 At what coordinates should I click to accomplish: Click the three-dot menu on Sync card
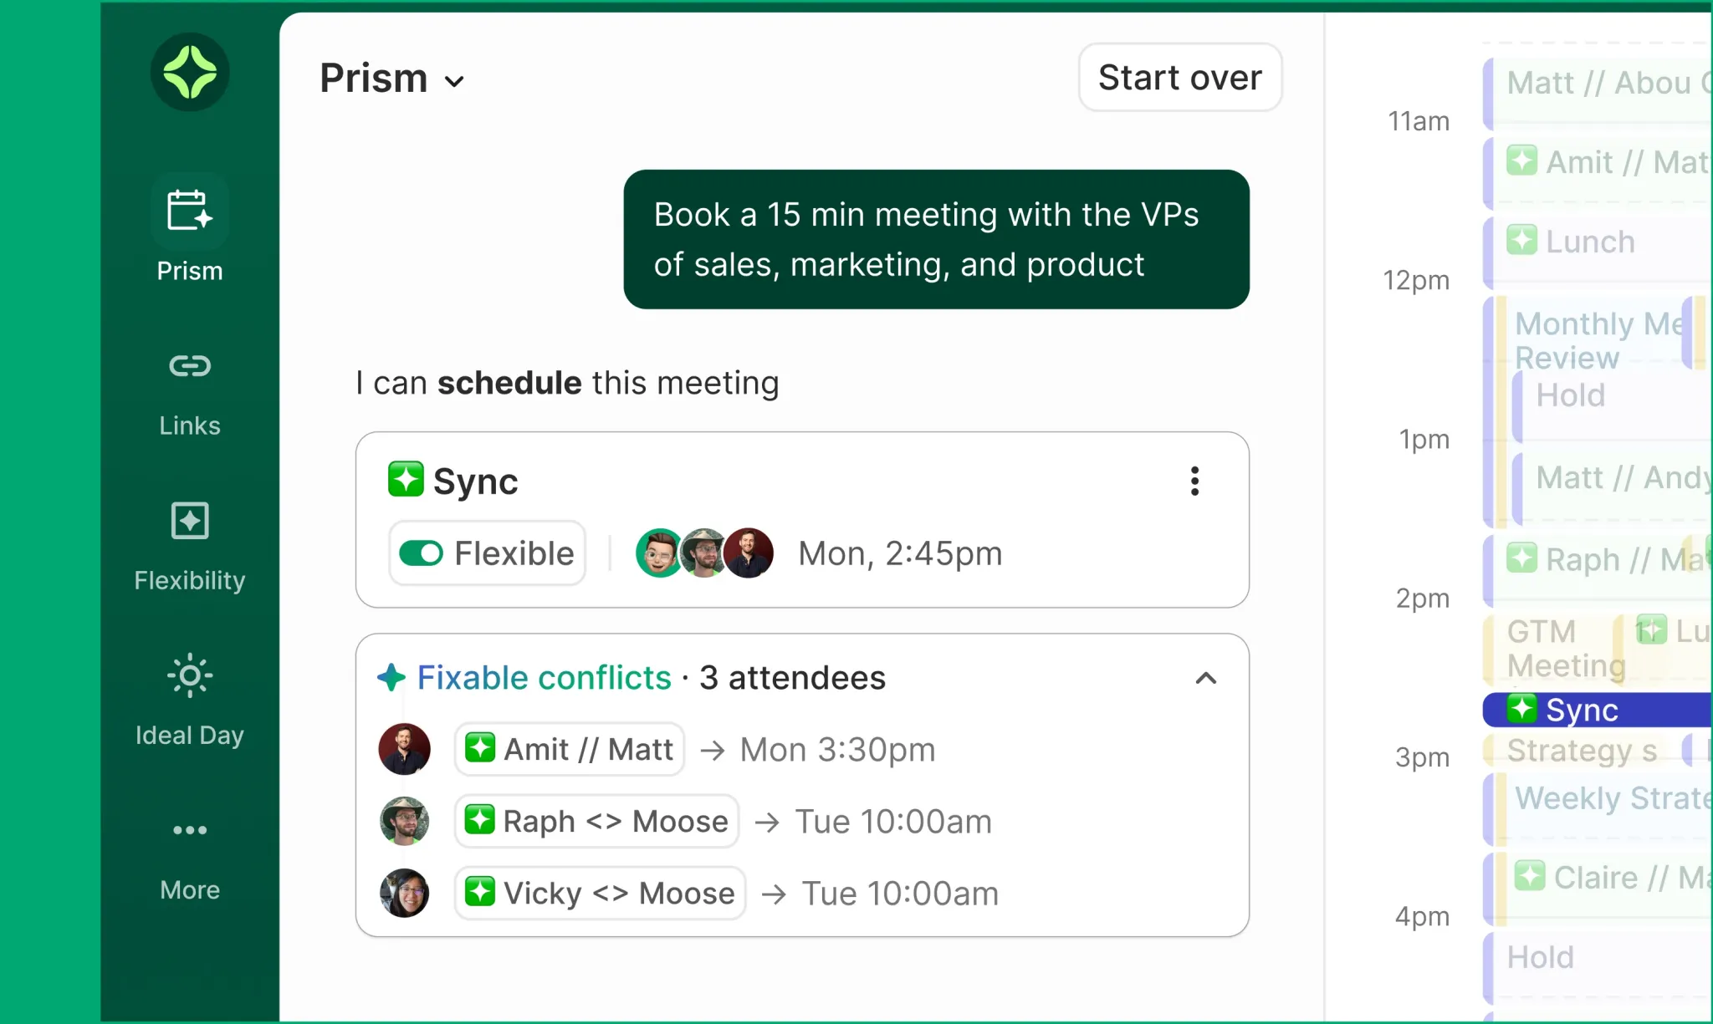tap(1194, 481)
